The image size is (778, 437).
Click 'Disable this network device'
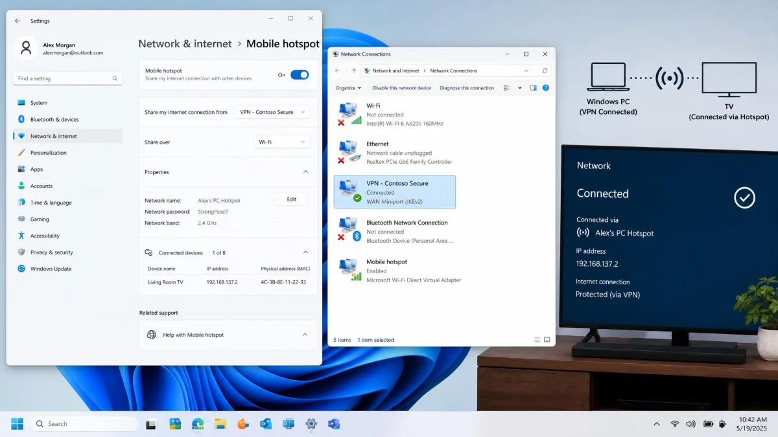click(x=401, y=88)
